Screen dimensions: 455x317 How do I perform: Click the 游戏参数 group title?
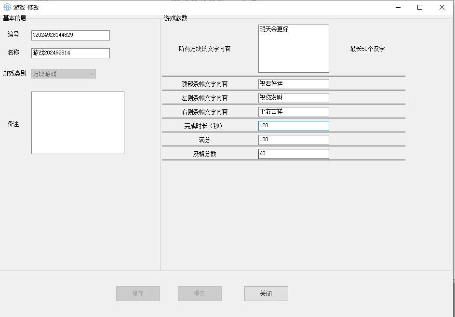click(x=175, y=18)
